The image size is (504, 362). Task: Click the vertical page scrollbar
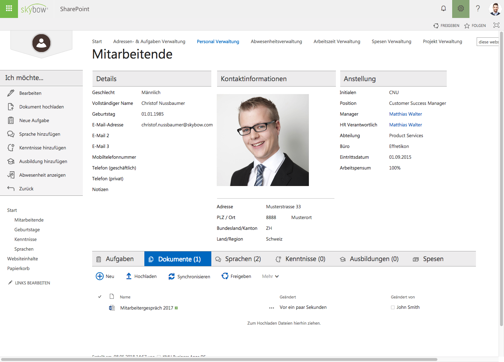click(501, 179)
